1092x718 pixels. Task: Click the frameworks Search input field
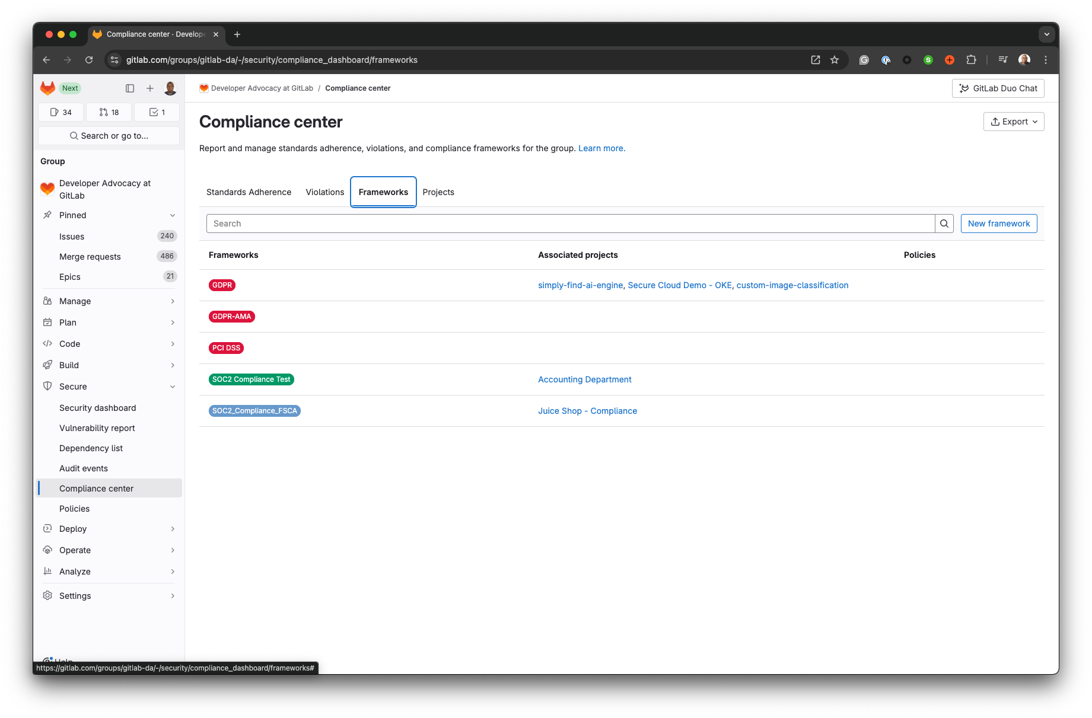571,224
